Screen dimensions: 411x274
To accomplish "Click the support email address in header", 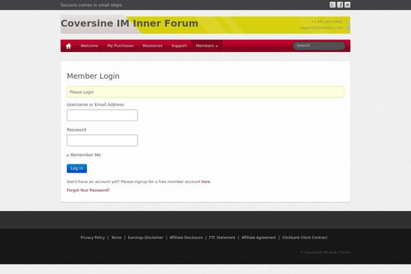I will (321, 27).
